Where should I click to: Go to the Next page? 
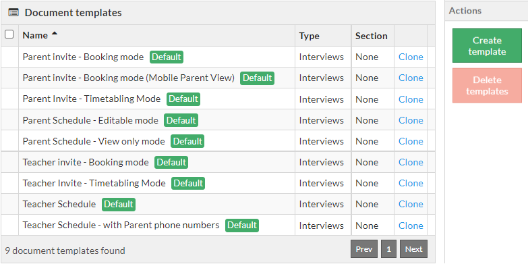coord(413,249)
